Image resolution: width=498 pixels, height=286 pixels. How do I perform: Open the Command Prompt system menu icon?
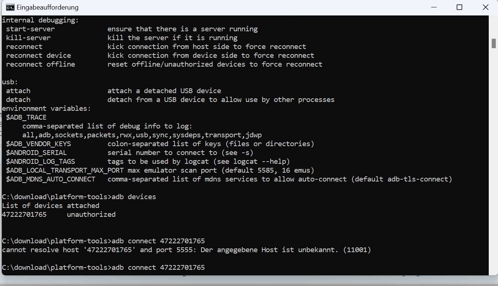pyautogui.click(x=10, y=7)
